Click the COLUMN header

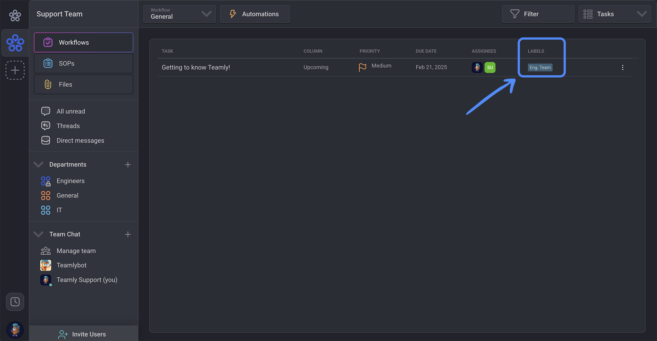coord(313,51)
